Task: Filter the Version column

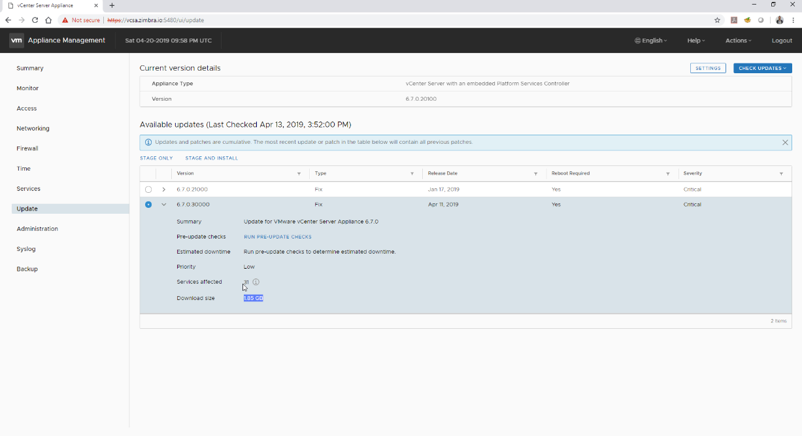Action: 299,174
